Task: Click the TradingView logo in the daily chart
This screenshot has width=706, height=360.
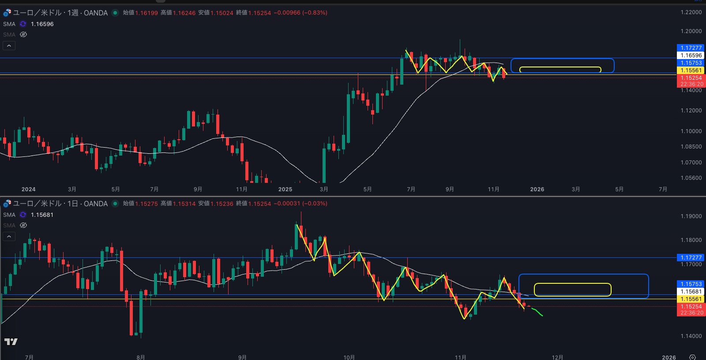Action: [x=11, y=341]
